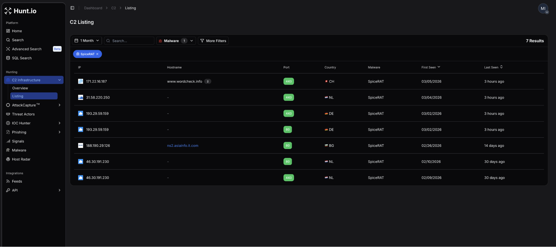Open the ns2.asiainfo.it.com hostname link
Screen dimensions: 556x247
point(183,145)
